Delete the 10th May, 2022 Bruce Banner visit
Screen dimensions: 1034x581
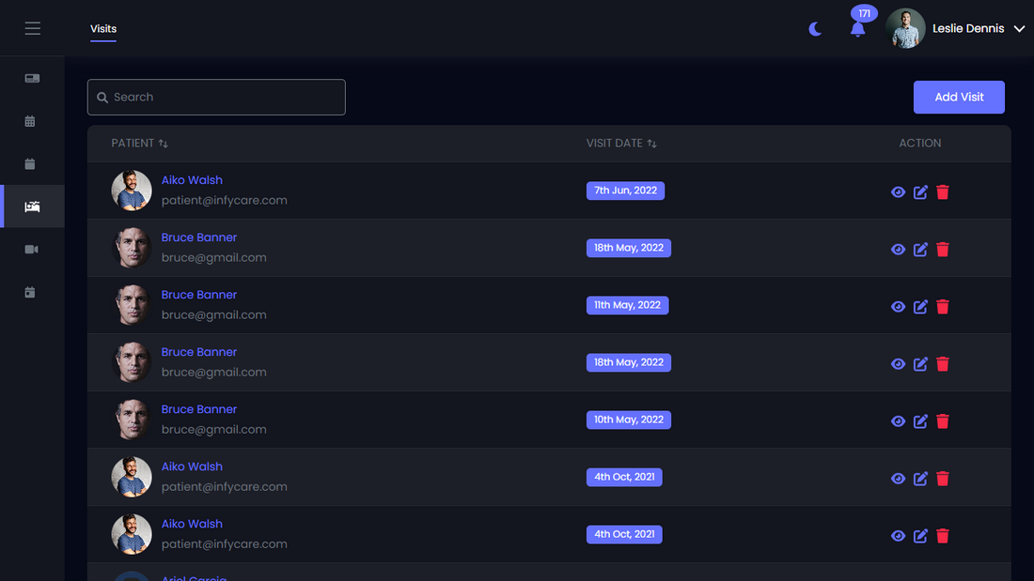(x=943, y=420)
